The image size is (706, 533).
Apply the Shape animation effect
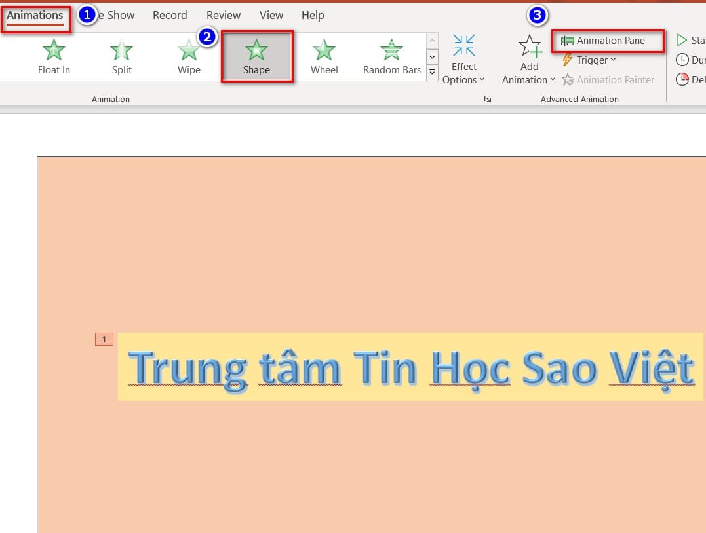point(256,56)
